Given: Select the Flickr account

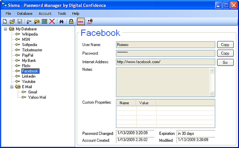Looking at the screenshot, I should click(26, 66).
